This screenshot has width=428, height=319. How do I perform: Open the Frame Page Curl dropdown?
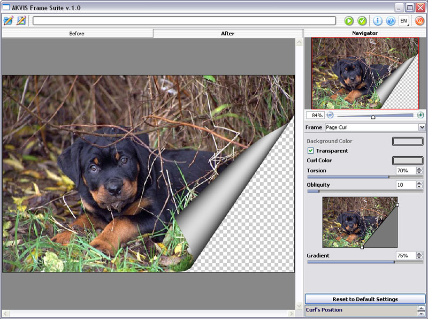[375, 127]
